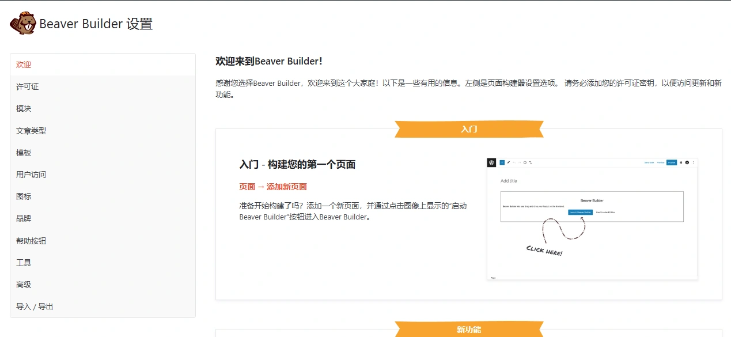This screenshot has width=731, height=337.
Task: Switch to the 模板 section
Action: (23, 153)
